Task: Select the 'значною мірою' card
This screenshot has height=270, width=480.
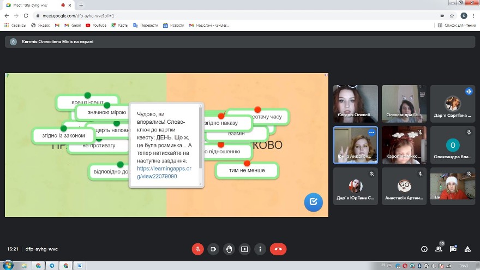Action: [x=102, y=112]
